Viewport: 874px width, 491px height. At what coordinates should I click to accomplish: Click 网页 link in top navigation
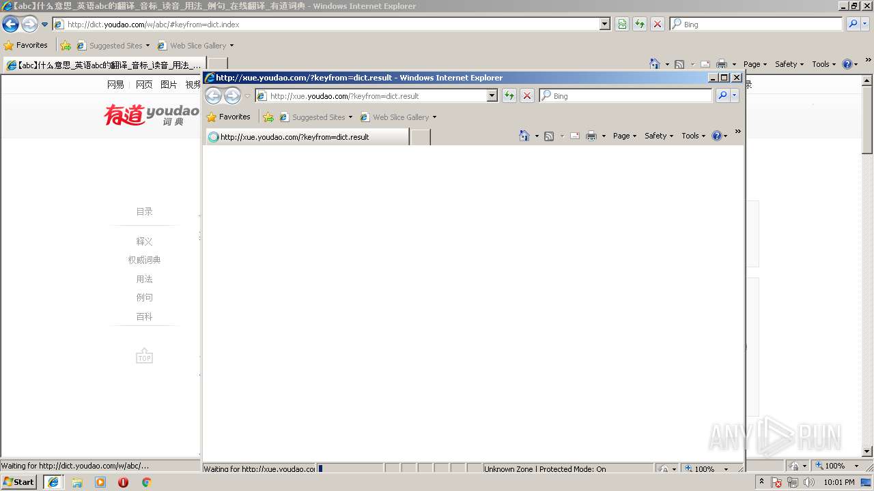(x=144, y=85)
